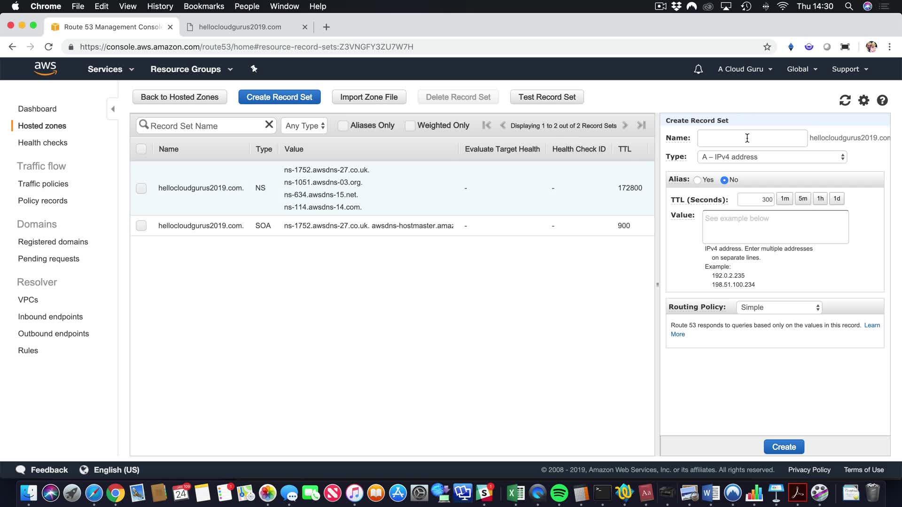This screenshot has height=507, width=902.
Task: Go to the AWS logo home
Action: 46,69
